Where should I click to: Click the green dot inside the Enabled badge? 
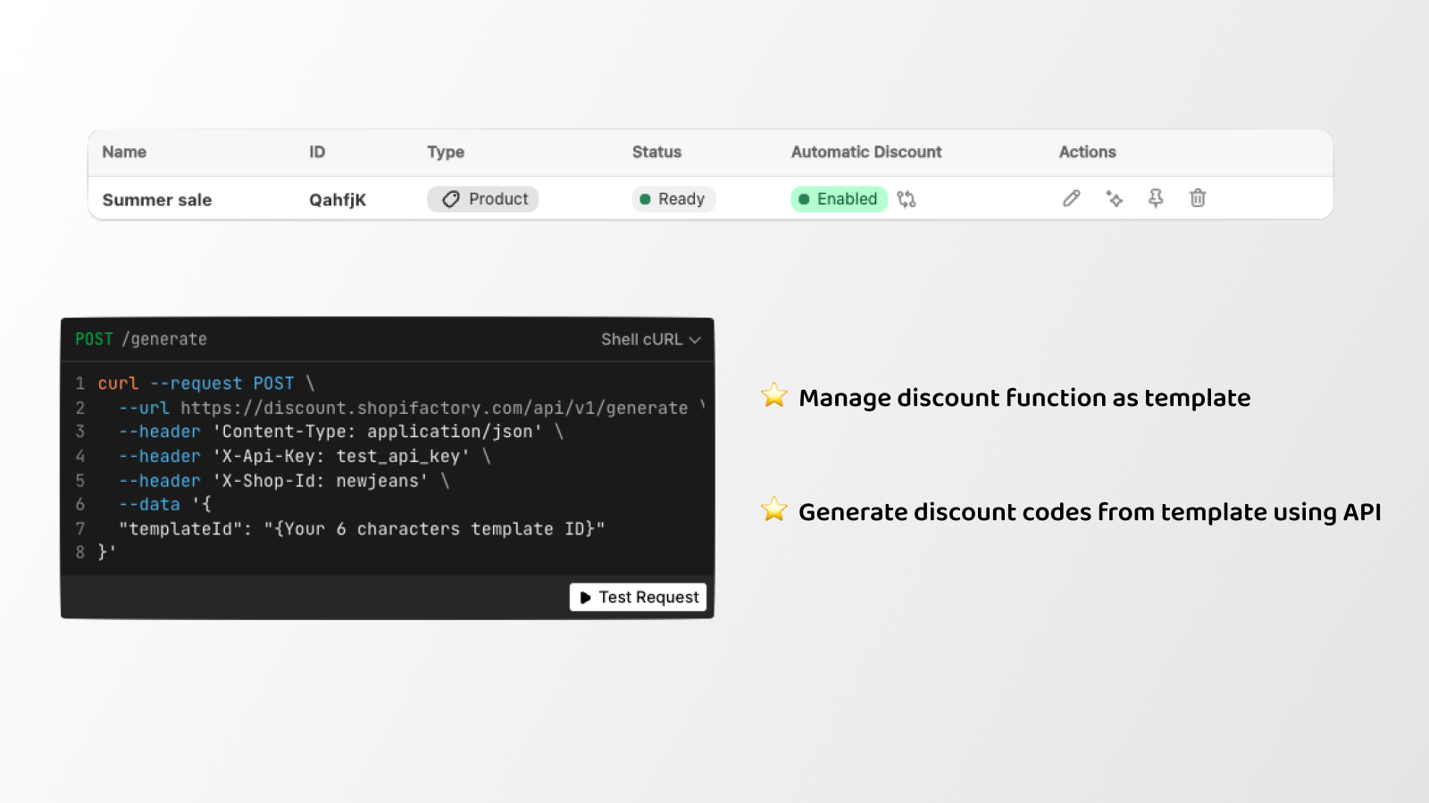click(x=806, y=199)
